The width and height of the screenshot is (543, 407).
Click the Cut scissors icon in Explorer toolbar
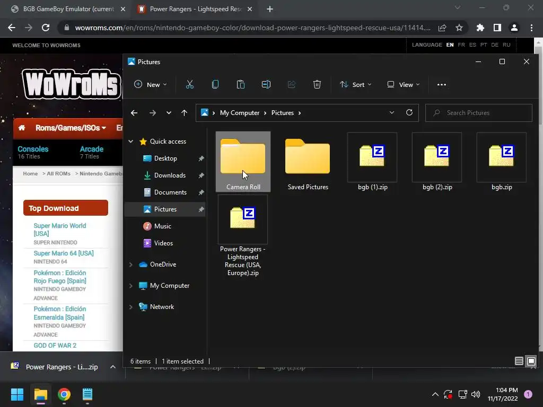pyautogui.click(x=189, y=84)
